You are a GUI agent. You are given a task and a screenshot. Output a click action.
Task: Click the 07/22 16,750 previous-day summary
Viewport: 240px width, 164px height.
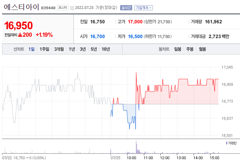24,158
